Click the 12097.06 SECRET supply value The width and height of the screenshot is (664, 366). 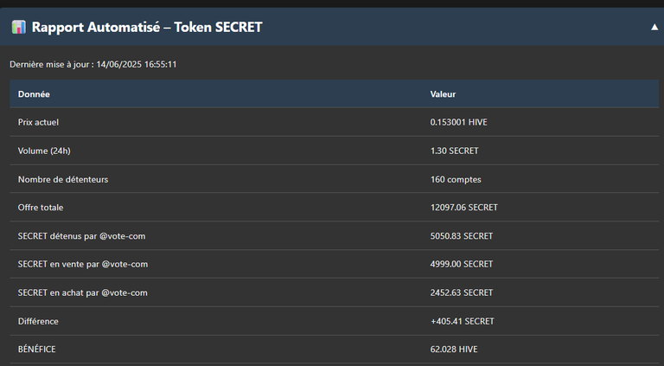point(464,208)
